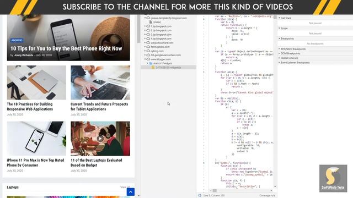Viewport: 353px width, 198px height.
Task: Open Current Trends for Tablet Applications article
Action: 99,107
